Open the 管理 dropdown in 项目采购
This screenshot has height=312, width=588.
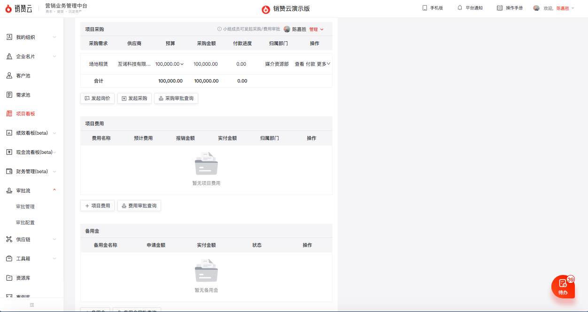[316, 29]
